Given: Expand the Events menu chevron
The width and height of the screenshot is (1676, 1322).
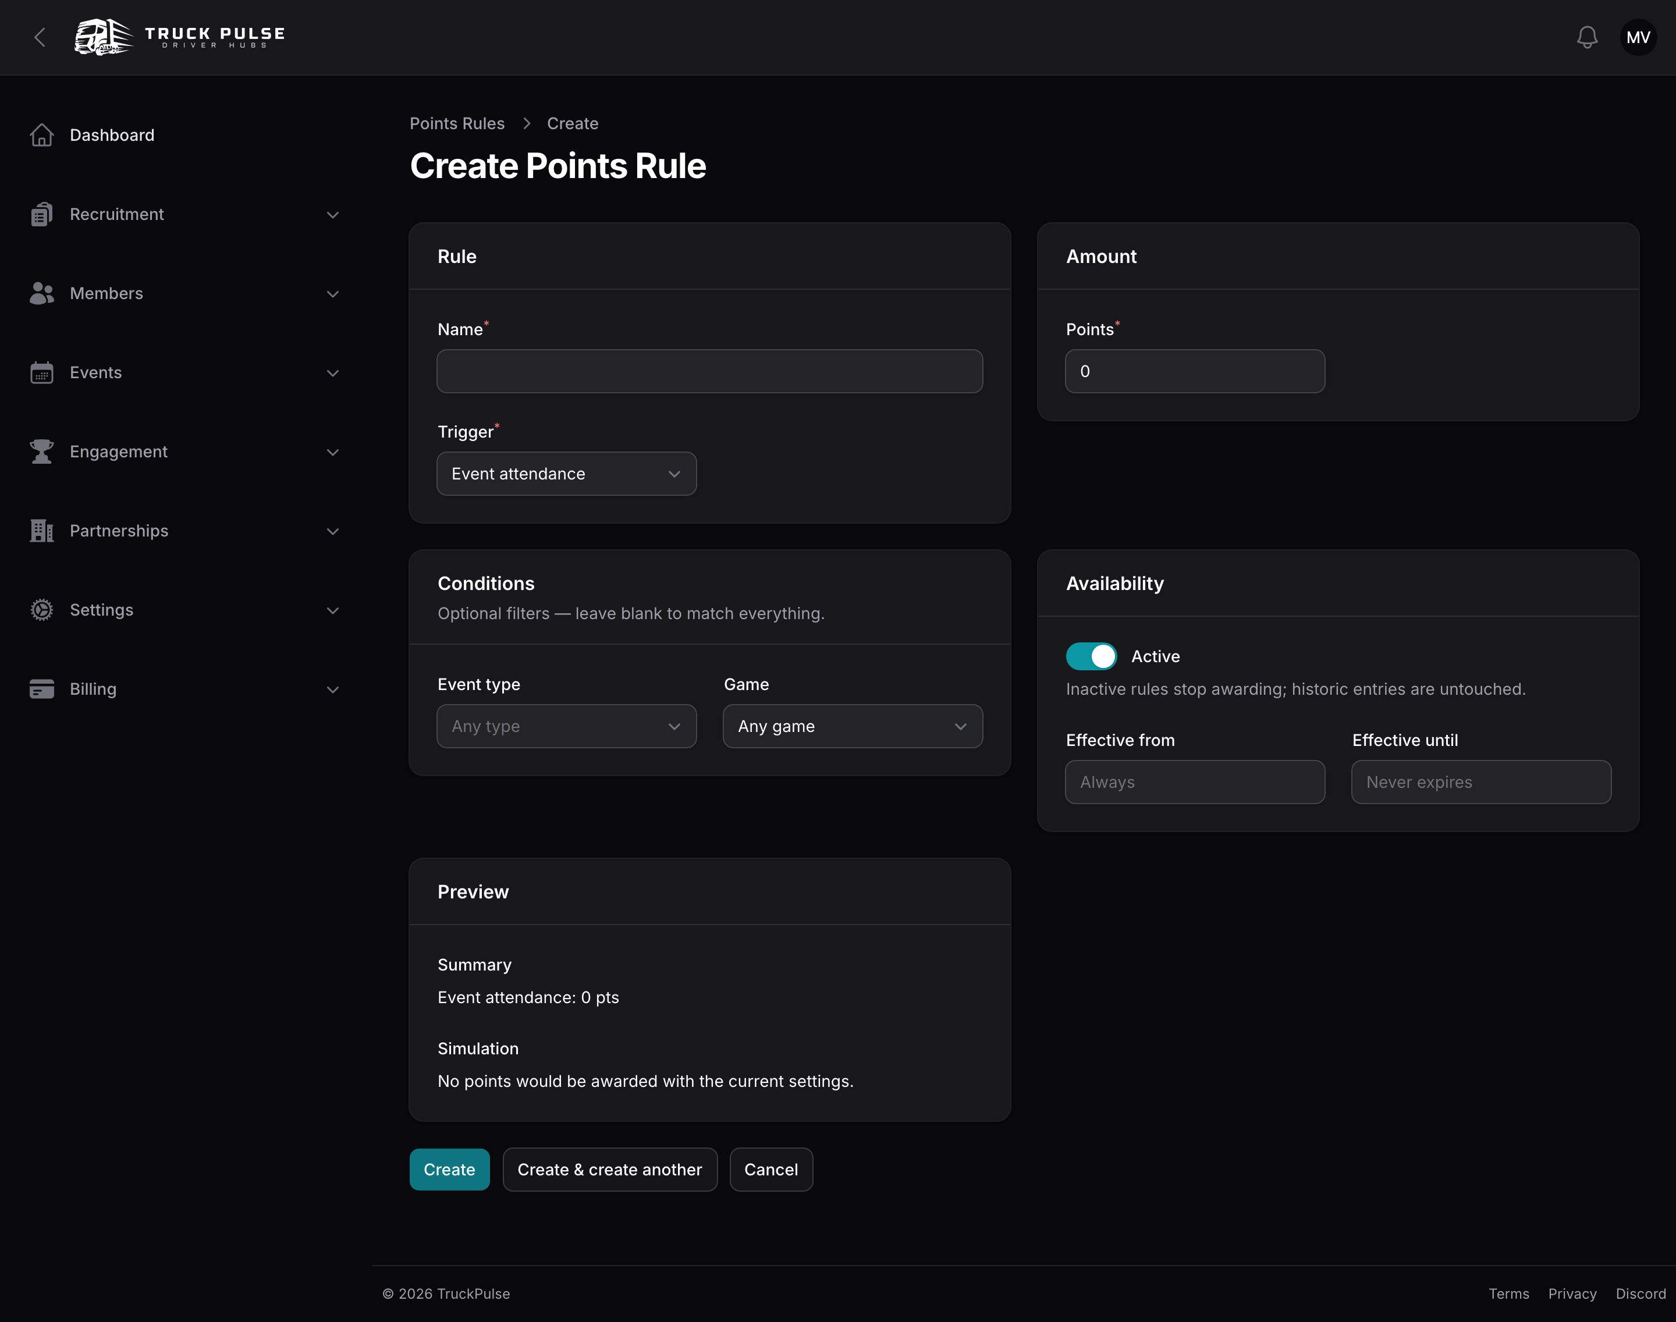Looking at the screenshot, I should (x=333, y=372).
